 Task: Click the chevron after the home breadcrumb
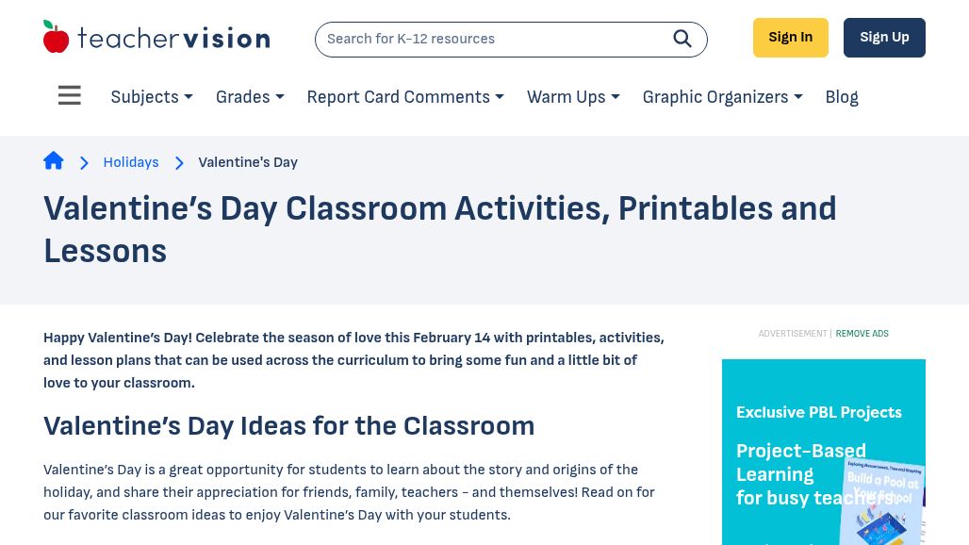coord(84,163)
